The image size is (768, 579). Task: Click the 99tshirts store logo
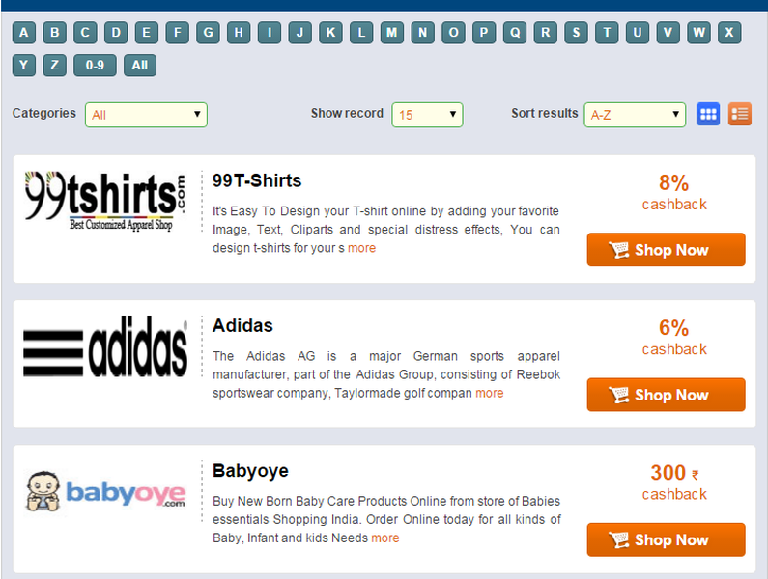[x=106, y=202]
